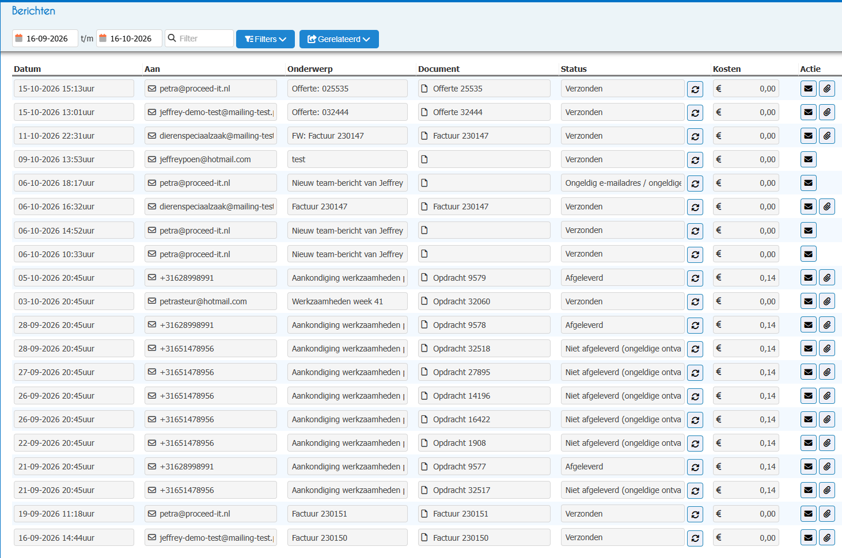Sort by the Aan column header

coord(152,69)
